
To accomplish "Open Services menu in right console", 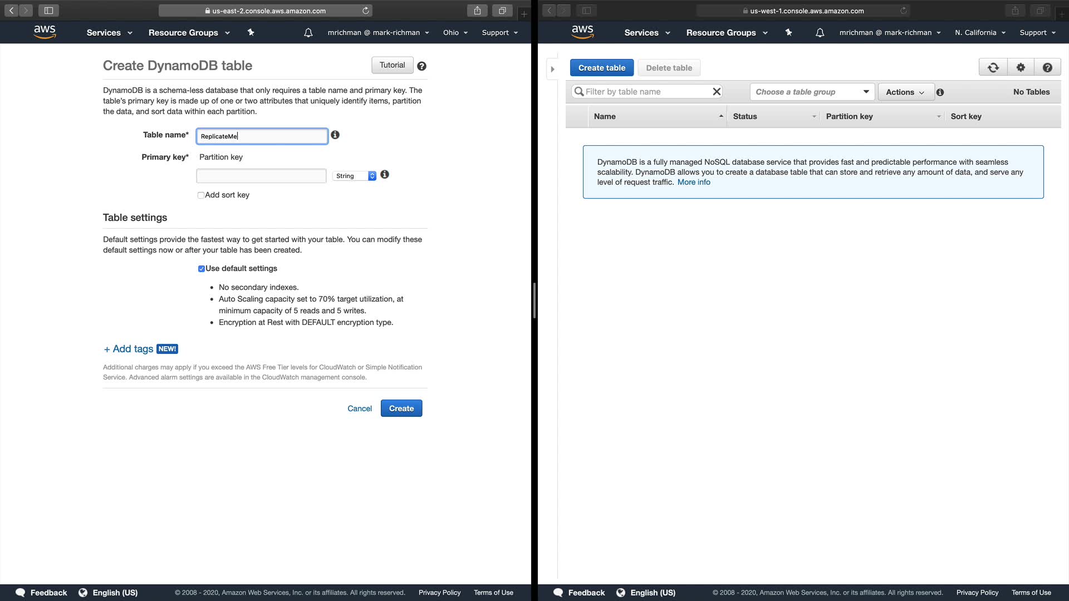I will click(x=646, y=33).
